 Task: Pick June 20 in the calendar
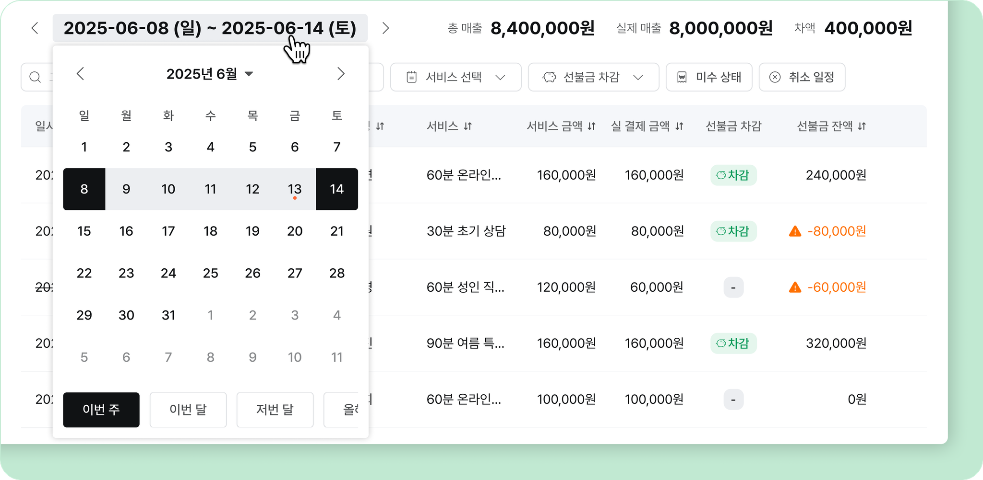[295, 231]
